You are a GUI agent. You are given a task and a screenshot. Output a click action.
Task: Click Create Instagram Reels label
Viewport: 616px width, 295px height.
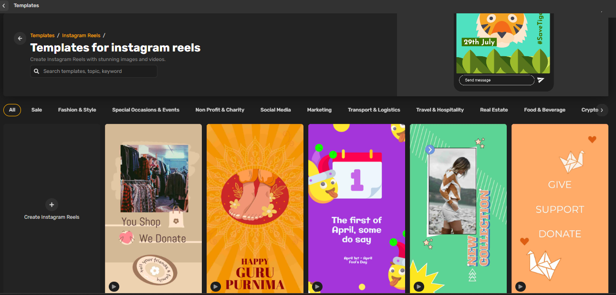(x=52, y=217)
